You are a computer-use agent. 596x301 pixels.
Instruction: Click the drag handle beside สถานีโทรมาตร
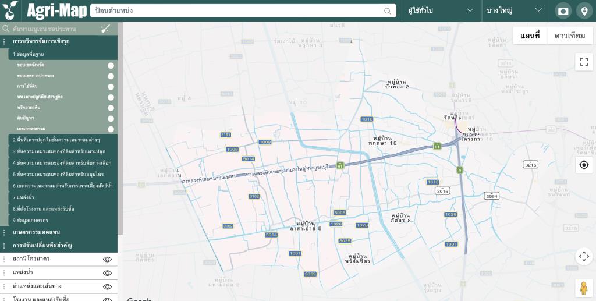(x=4, y=259)
